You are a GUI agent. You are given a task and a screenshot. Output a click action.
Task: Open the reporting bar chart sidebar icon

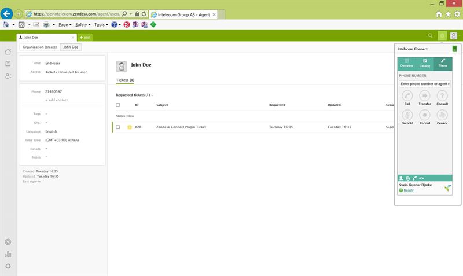point(8,254)
